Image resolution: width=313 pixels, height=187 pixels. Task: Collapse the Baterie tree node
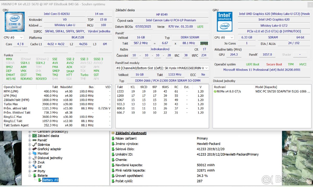point(29,176)
